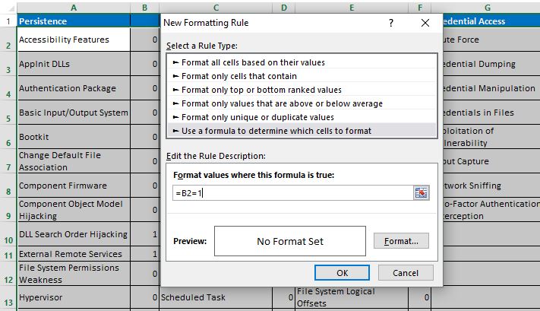Screen dimensions: 540x311
Task: Select 'Format only cells that contain' rule
Action: coord(238,76)
